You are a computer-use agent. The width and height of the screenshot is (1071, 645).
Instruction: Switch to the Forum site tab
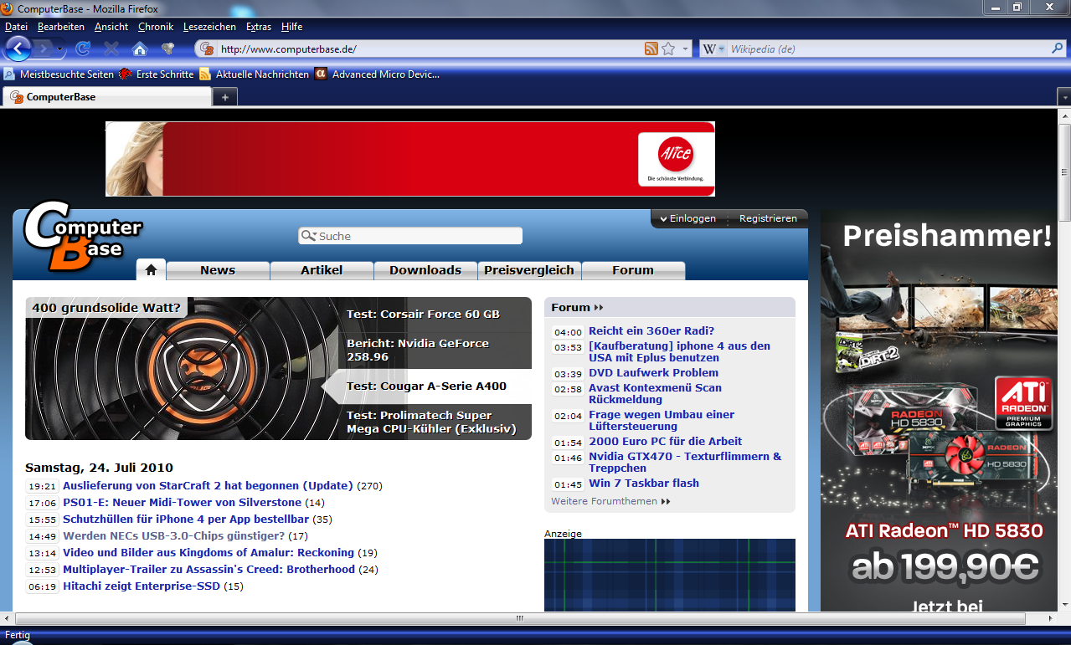pyautogui.click(x=633, y=270)
